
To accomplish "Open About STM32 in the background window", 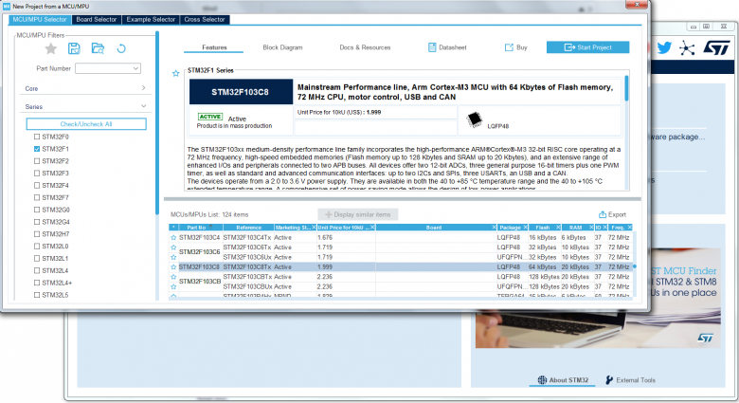I will click(563, 380).
